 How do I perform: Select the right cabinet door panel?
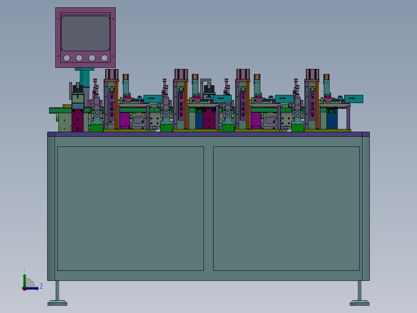(286, 208)
